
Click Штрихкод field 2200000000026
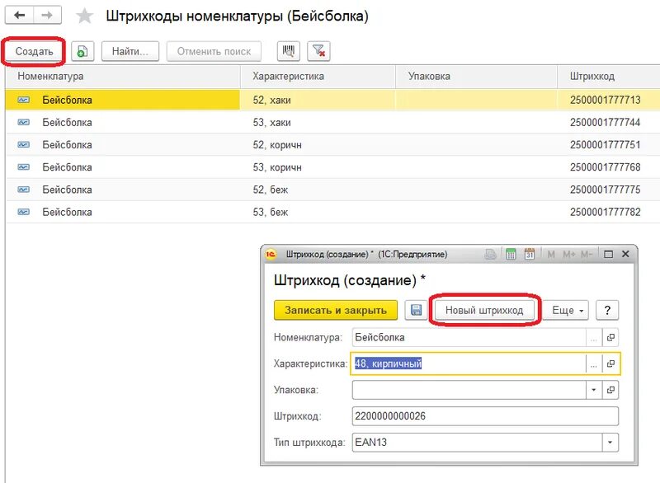click(x=485, y=416)
